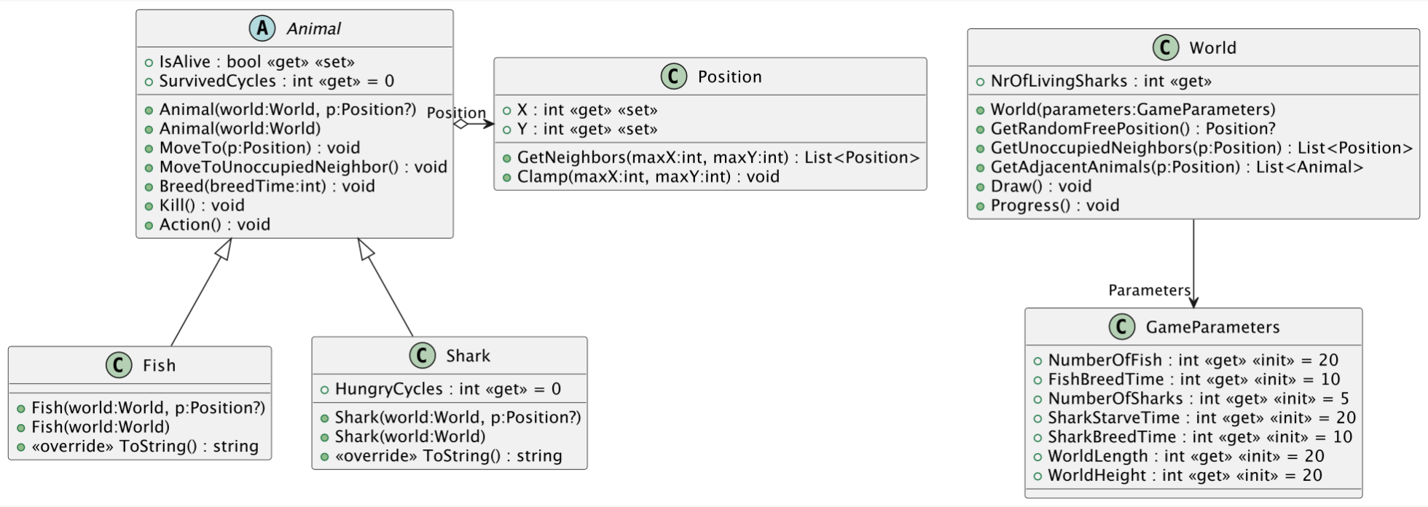1428x507 pixels.
Task: Click the inheritance arrowhead from Fish to Animal
Action: pyautogui.click(x=224, y=248)
